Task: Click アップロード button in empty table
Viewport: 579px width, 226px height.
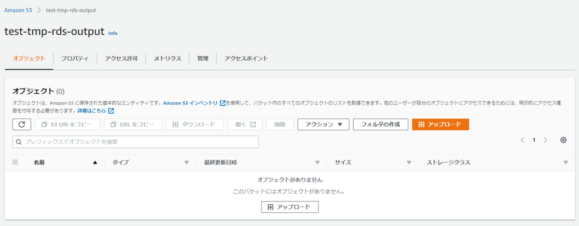Action: [289, 207]
